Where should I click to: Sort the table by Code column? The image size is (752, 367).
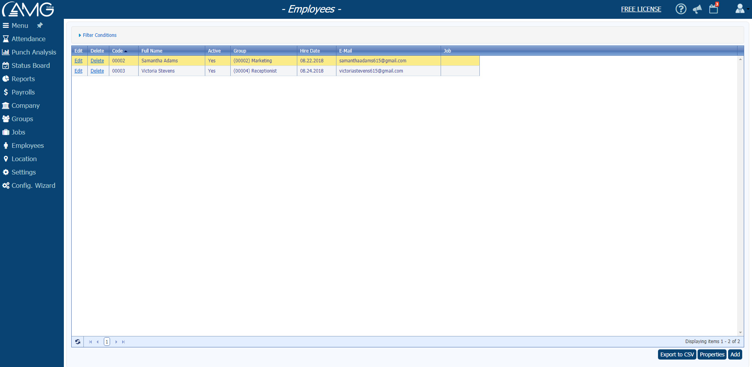coord(117,51)
